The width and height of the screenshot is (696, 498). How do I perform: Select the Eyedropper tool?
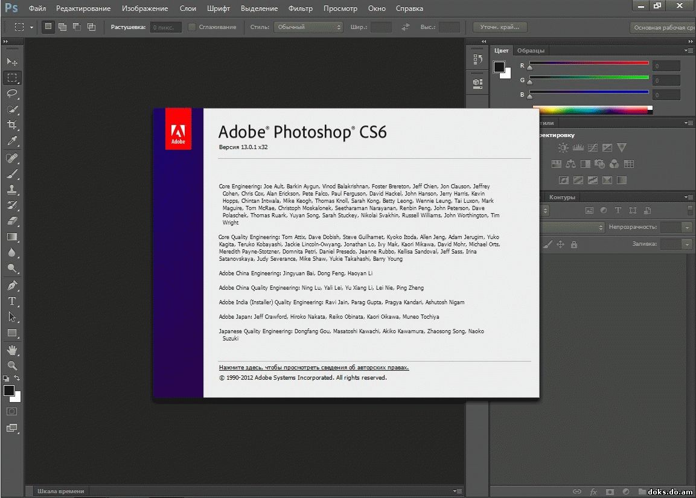click(12, 141)
